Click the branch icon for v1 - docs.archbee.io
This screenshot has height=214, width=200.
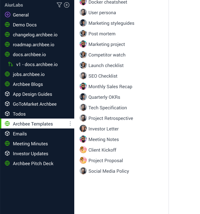11,64
